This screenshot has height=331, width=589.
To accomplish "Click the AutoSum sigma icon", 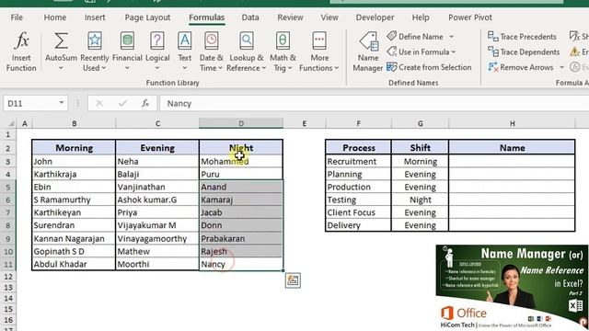I will click(x=61, y=40).
